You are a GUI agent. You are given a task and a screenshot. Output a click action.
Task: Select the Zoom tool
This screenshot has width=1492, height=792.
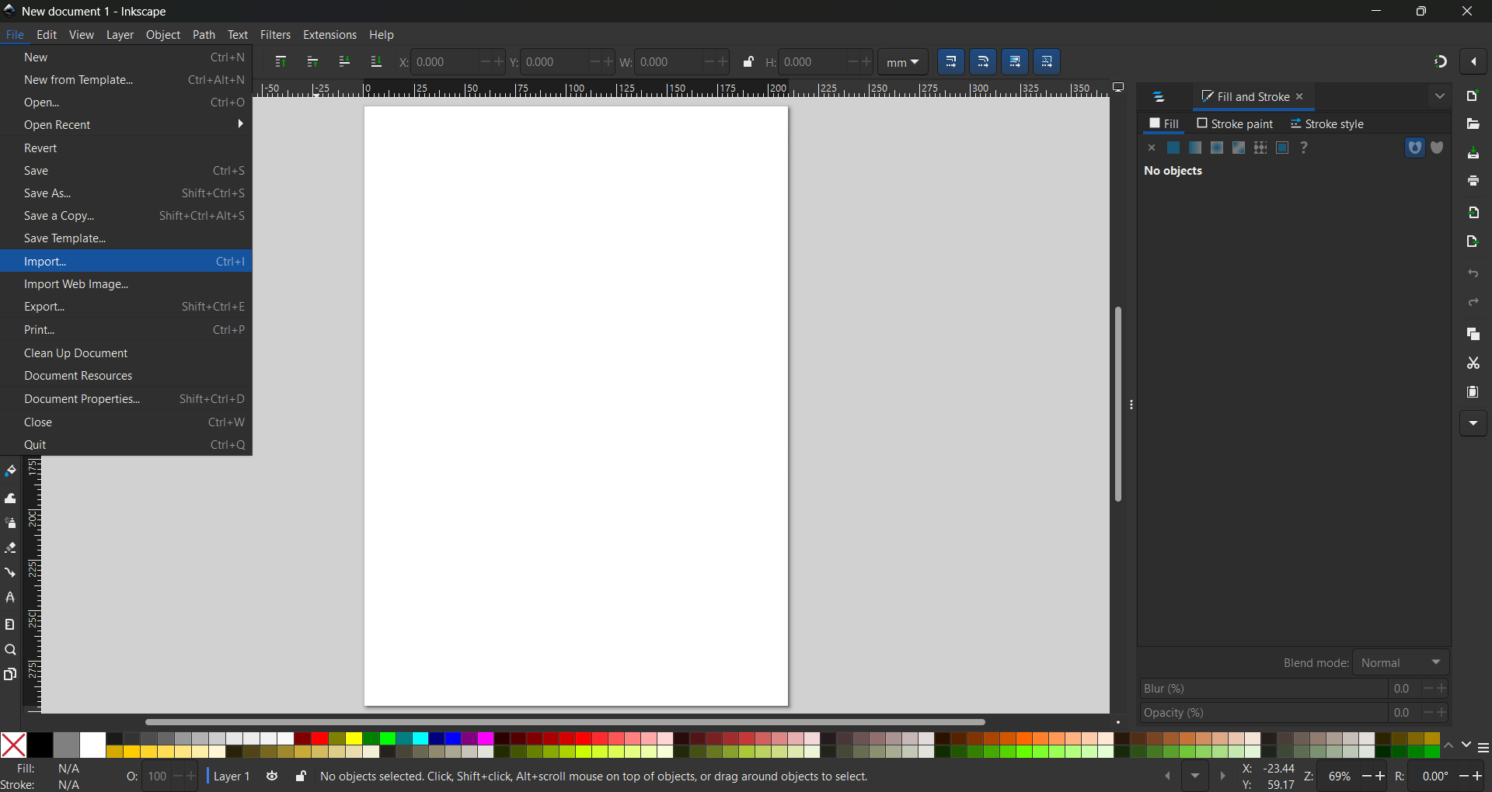(x=10, y=650)
